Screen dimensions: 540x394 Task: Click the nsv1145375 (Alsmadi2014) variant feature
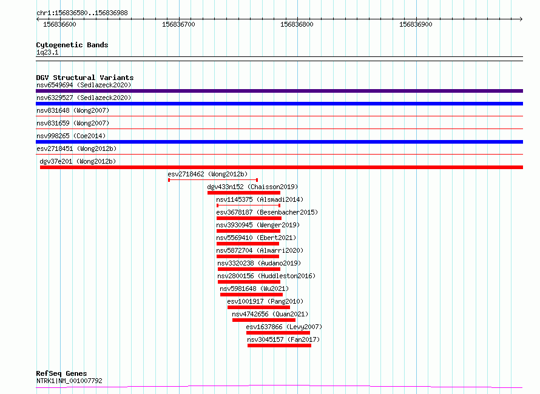tap(248, 205)
